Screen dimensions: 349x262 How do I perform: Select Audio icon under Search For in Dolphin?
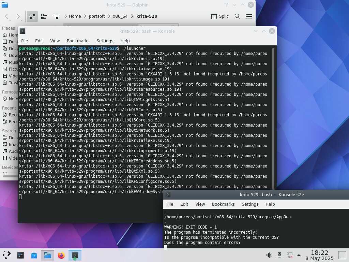click(5, 151)
